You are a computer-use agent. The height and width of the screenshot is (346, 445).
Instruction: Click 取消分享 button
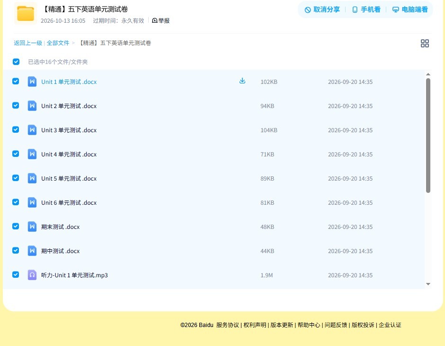click(322, 9)
